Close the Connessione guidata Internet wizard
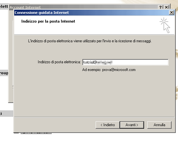The width and height of the screenshot is (178, 141). point(172,13)
